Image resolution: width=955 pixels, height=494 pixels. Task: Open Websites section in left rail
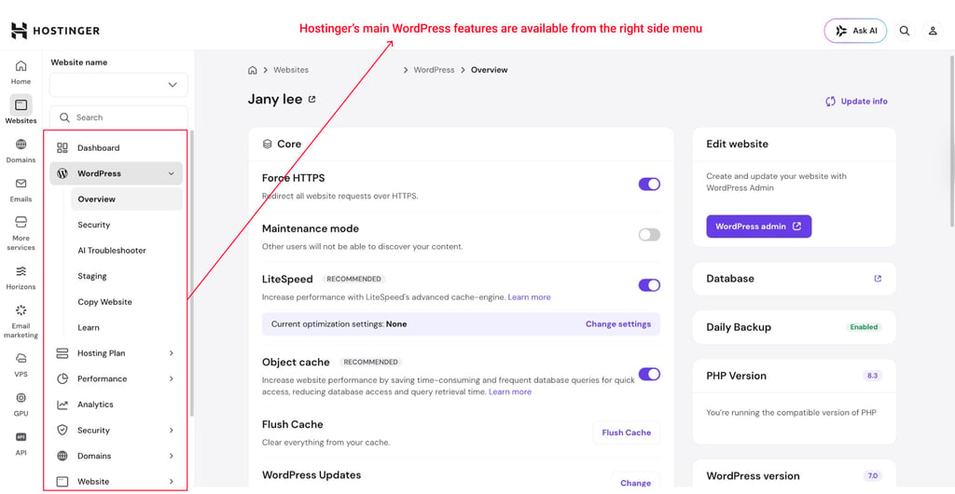(x=21, y=110)
